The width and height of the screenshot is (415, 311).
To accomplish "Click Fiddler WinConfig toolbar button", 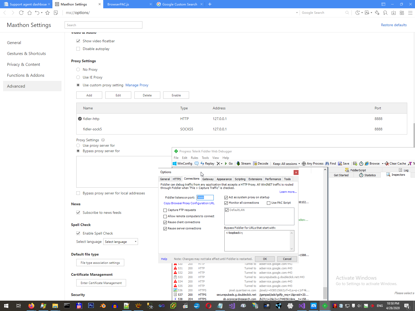I will coord(183,164).
